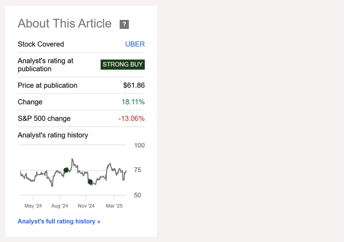Open the UBER stock link
This screenshot has height=242, width=344.
click(135, 44)
